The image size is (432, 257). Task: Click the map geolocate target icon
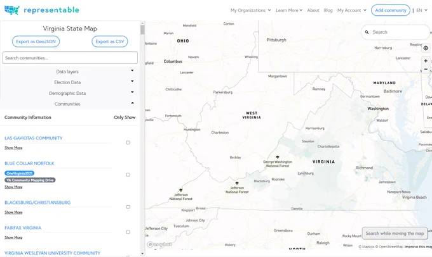click(426, 48)
